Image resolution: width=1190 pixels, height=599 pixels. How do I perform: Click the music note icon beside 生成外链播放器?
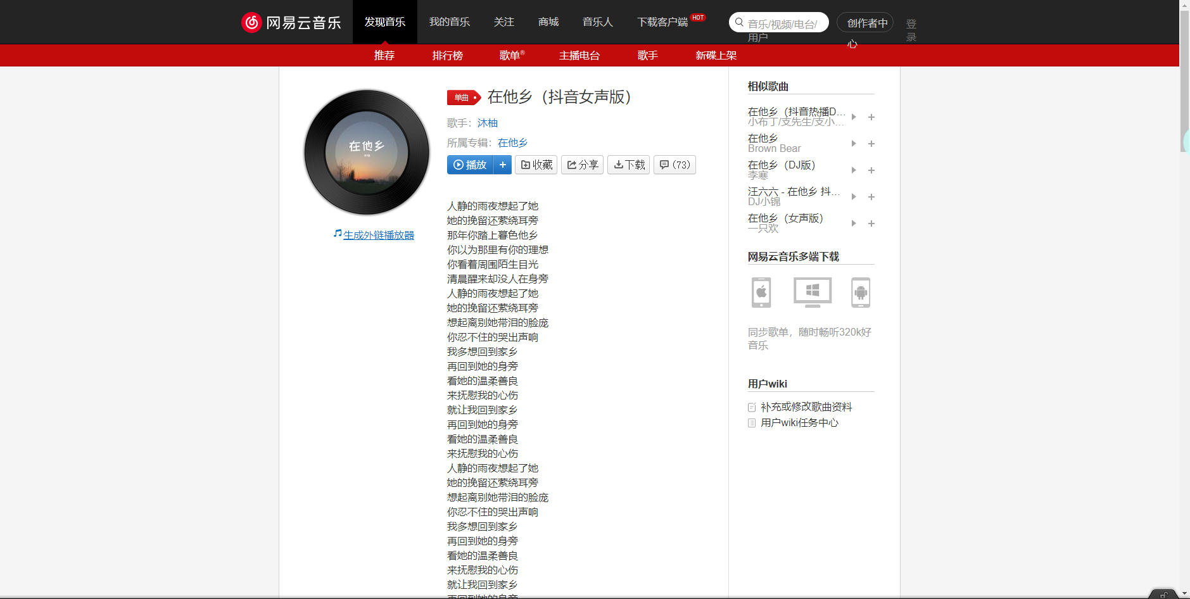(337, 234)
